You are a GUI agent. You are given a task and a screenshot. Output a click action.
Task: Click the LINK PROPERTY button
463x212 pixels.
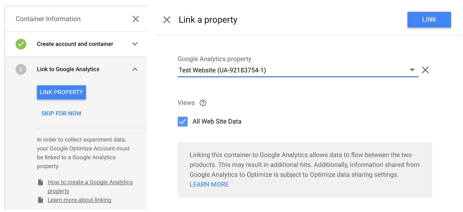[61, 92]
